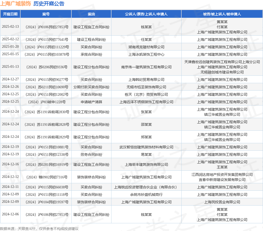This screenshot has height=231, width=263.
Task: Click the cause cell 劳务合同纠纷
Action: tap(91, 155)
